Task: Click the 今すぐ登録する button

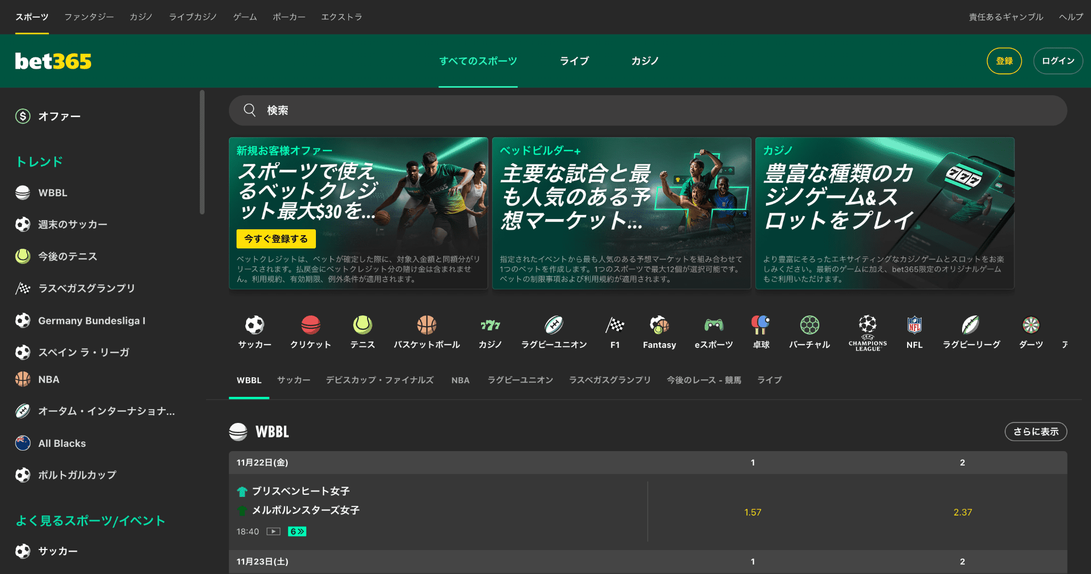Action: (x=276, y=239)
